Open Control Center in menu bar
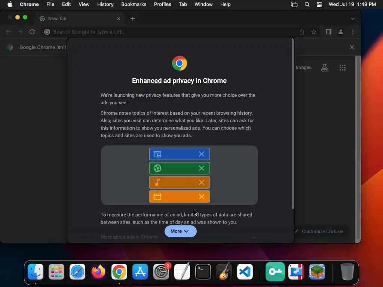The width and height of the screenshot is (383, 287). 319,4
